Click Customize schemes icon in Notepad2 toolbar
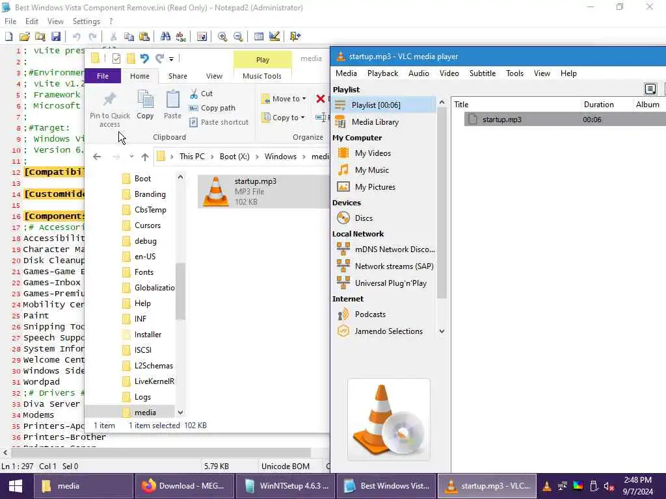Image resolution: width=666 pixels, height=499 pixels. pyautogui.click(x=274, y=36)
